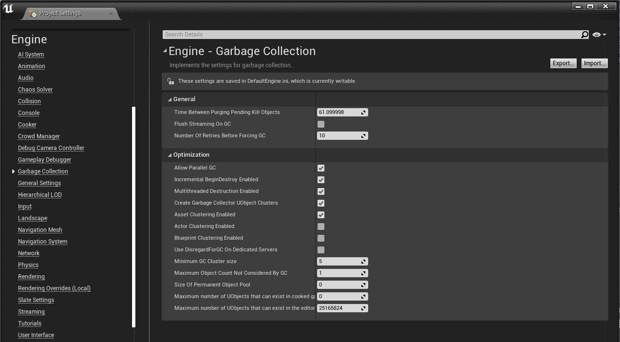Click the arrow icon next to Garbage Collection sidebar entry
This screenshot has width=620, height=342.
(13, 171)
